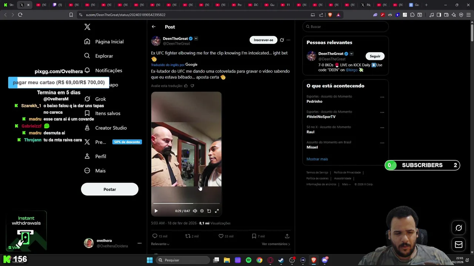Viewport: 474px width, 266px height.
Task: Go back with the Post arrow
Action: coord(153,27)
